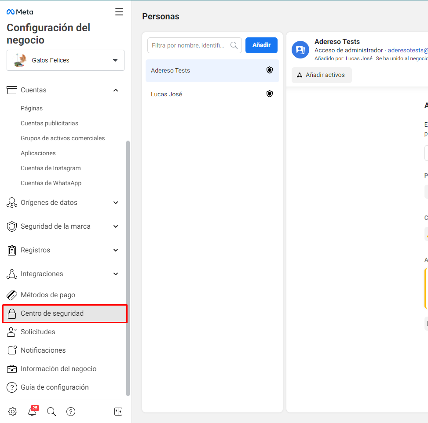Click the Registros clipboard icon
428x423 pixels.
12,250
